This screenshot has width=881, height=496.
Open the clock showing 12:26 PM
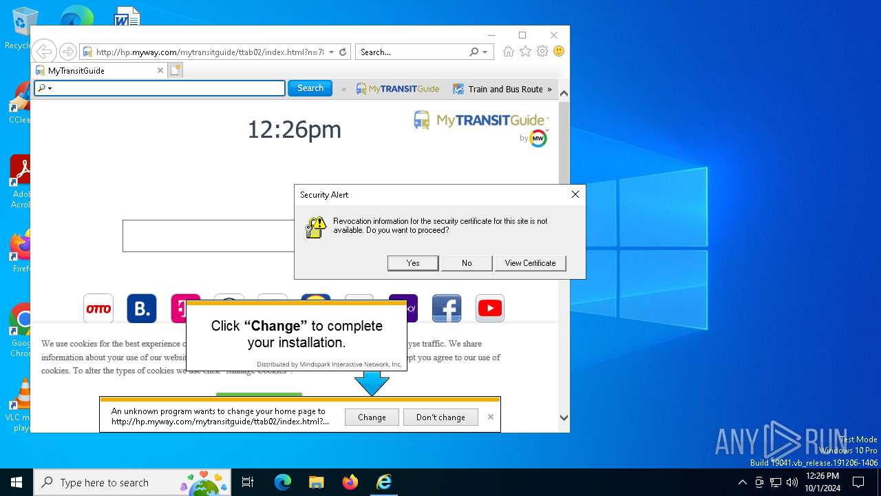(x=822, y=482)
